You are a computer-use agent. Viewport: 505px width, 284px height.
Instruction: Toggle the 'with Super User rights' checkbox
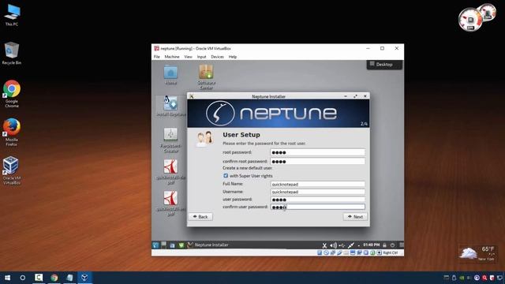point(226,176)
